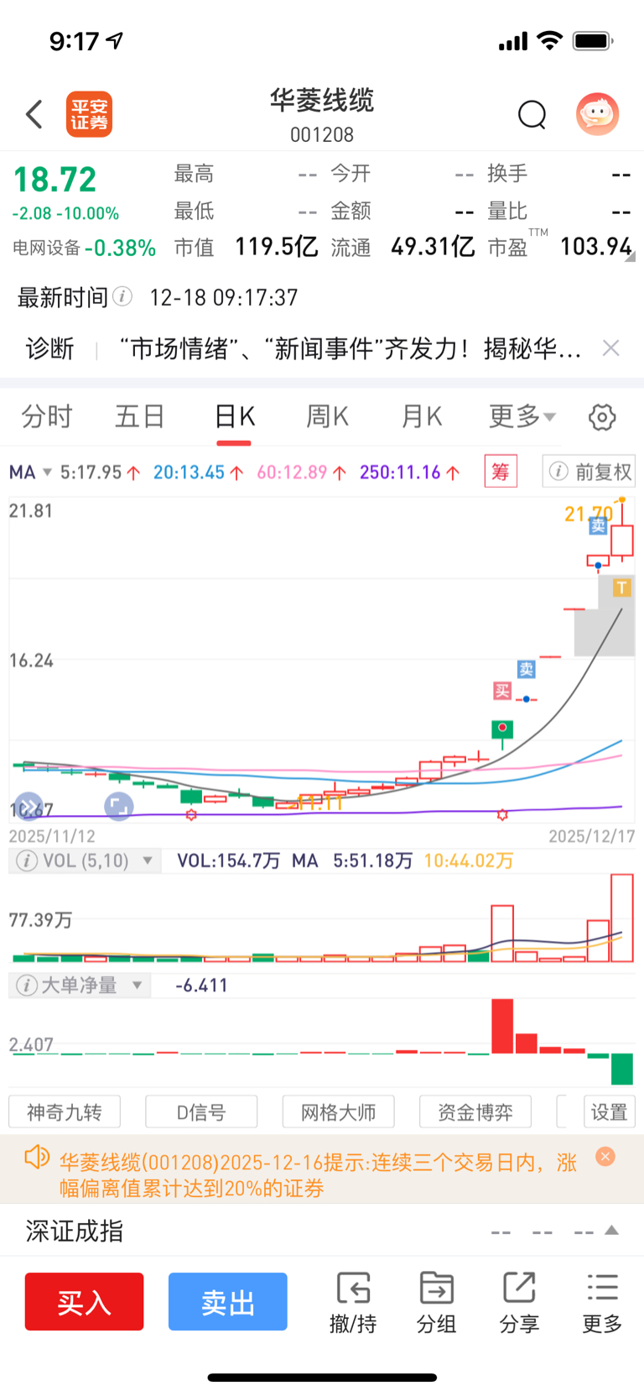Expand quote details corner triangle
Viewport: 644px width, 1396px height.
coord(631,257)
